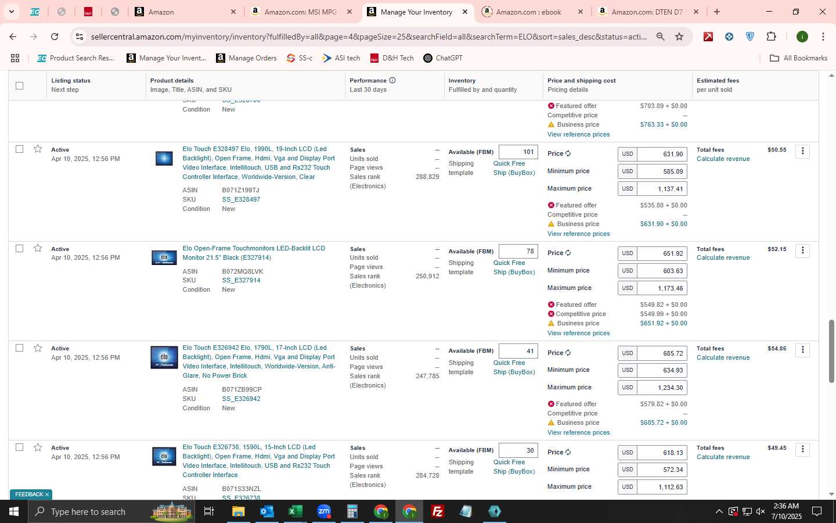Screen dimensions: 836x523
Task: Check the E328497 listing checkbox
Action: click(20, 149)
